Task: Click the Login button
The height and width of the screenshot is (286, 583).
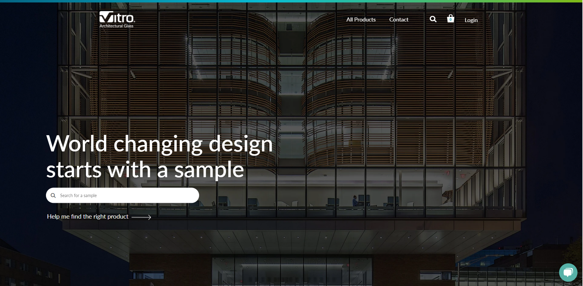Action: pos(471,20)
